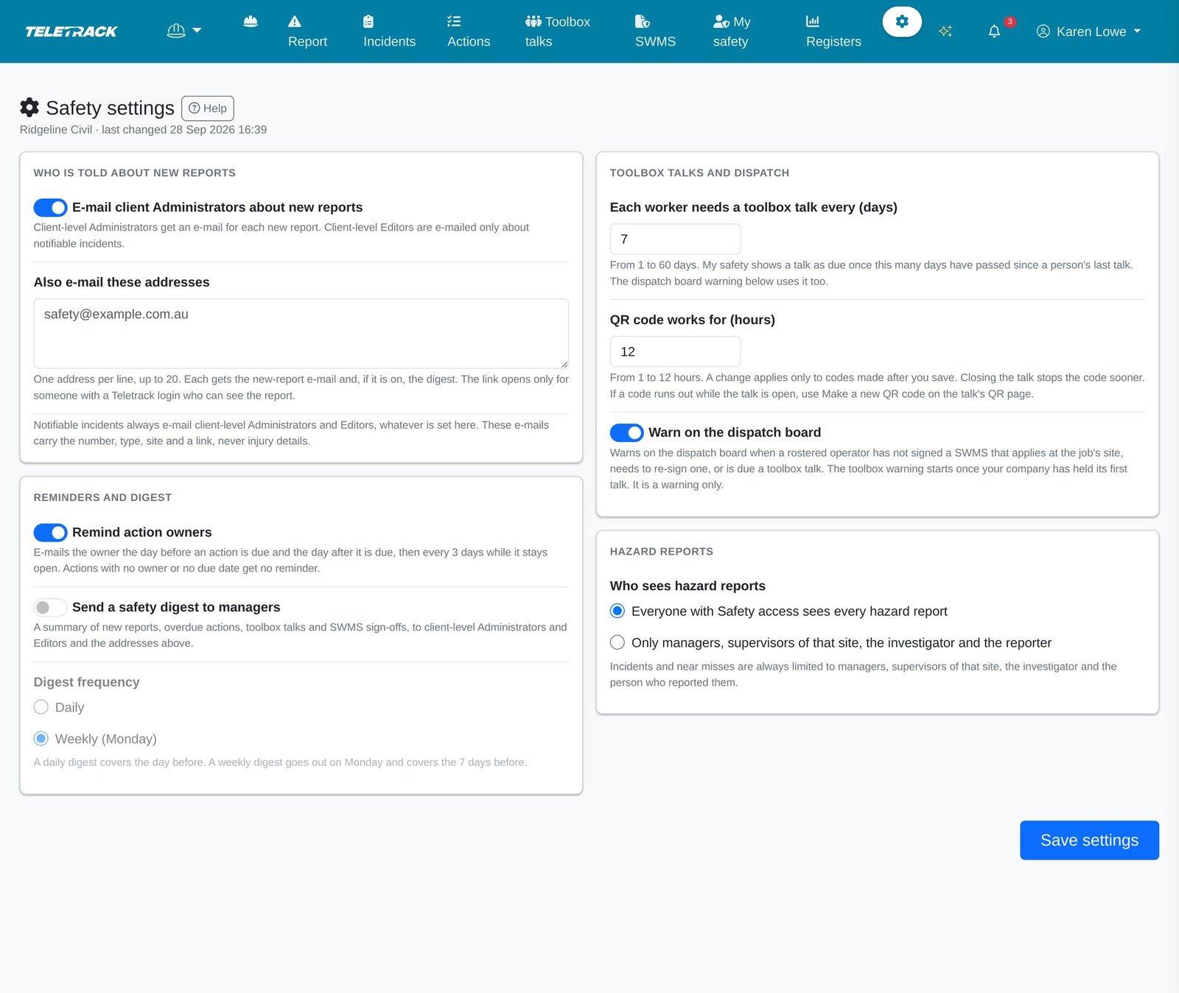Click 'WHO IS TOLD ABOUT NEW REPORTS' heading
Screen dimensions: 1179x993
click(x=135, y=173)
